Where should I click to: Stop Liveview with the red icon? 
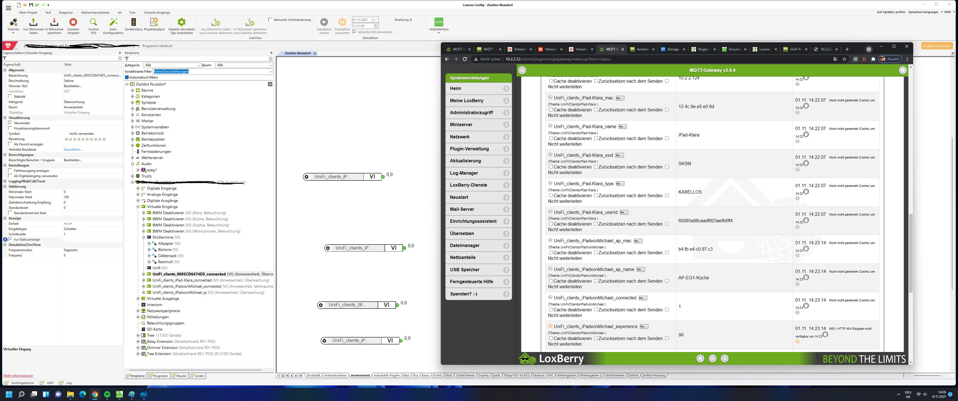(x=73, y=22)
